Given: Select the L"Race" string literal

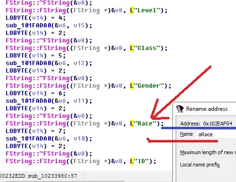Looking at the screenshot, I should tap(143, 124).
